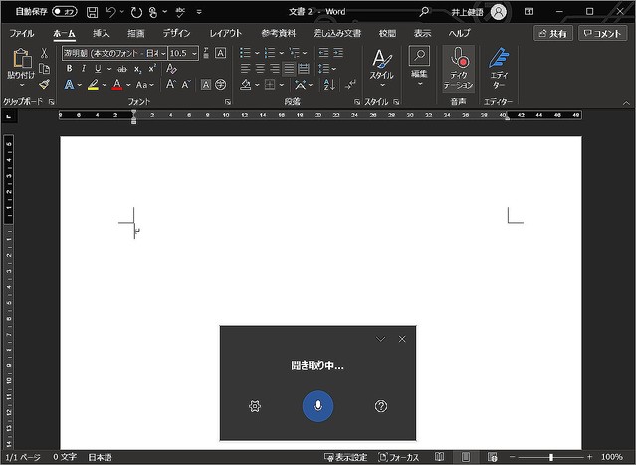The width and height of the screenshot is (636, 465).
Task: Click the enclosed character icon
Action: point(221,84)
